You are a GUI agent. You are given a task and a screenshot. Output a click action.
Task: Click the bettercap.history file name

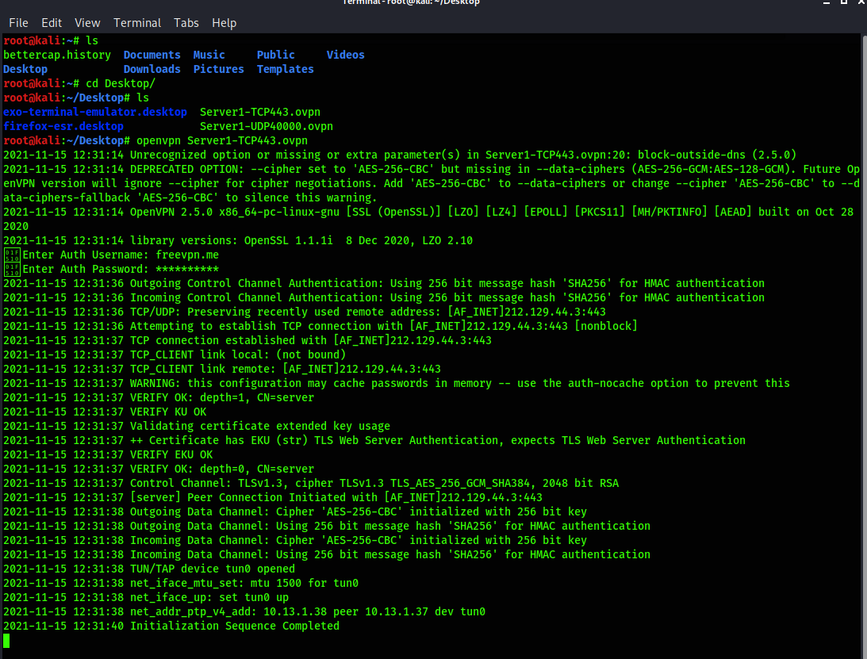(x=57, y=55)
